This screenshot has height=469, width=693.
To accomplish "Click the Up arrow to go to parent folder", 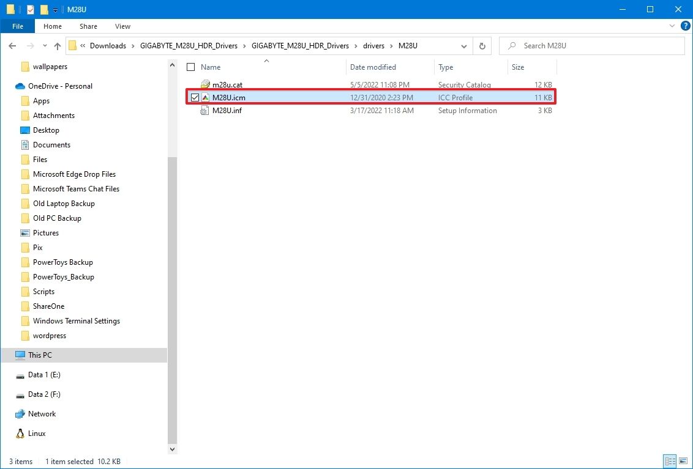I will tap(57, 45).
